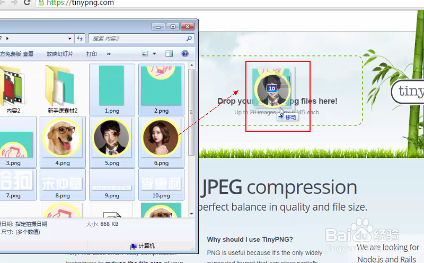Viewport: 424px width, 263px height.
Task: Click the Explorer scrollbar up arrow
Action: (x=191, y=65)
